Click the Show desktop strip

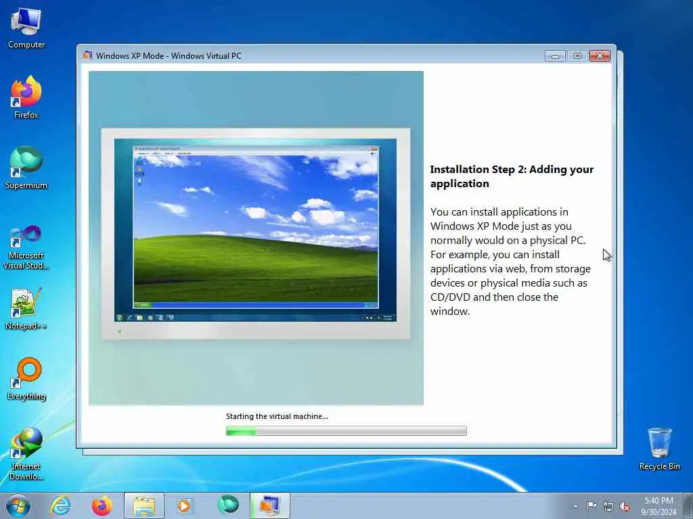tap(688, 505)
